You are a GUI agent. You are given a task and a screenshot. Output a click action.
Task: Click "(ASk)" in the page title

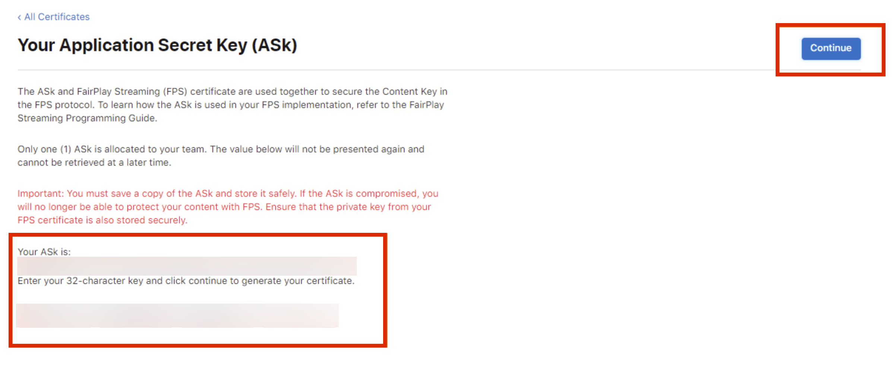274,45
